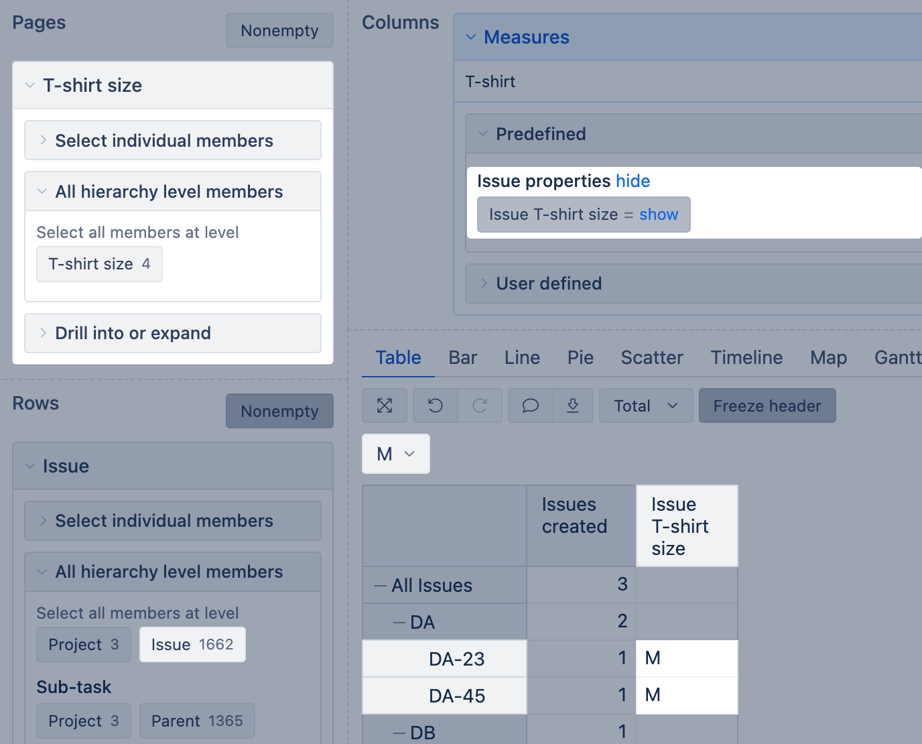Switch to the Bar chart tab

(462, 357)
